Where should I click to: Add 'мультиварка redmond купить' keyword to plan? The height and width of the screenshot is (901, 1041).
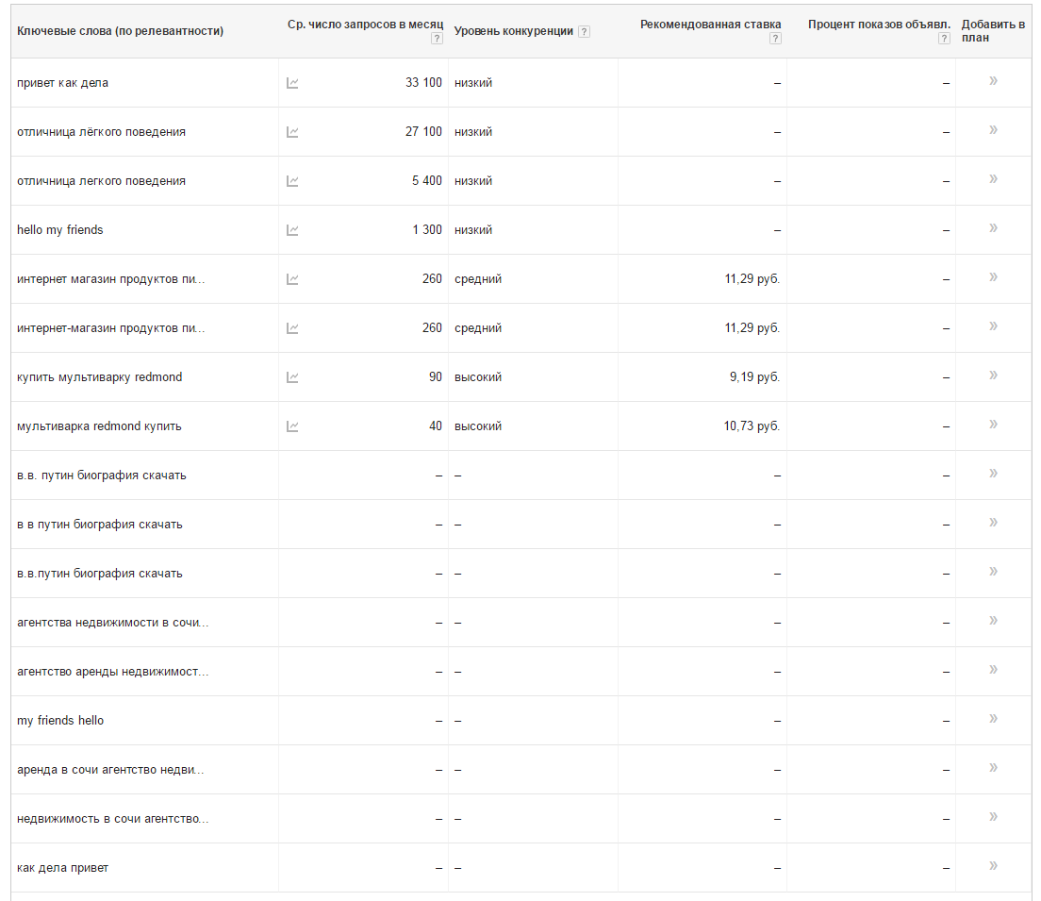[993, 425]
